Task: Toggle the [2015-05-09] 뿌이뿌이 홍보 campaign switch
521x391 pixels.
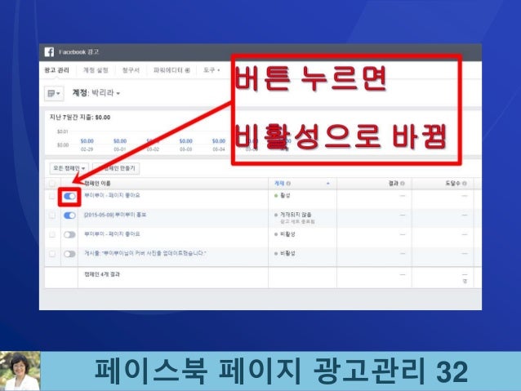Action: click(x=69, y=215)
